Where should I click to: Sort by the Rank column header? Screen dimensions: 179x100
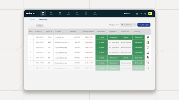(31, 32)
